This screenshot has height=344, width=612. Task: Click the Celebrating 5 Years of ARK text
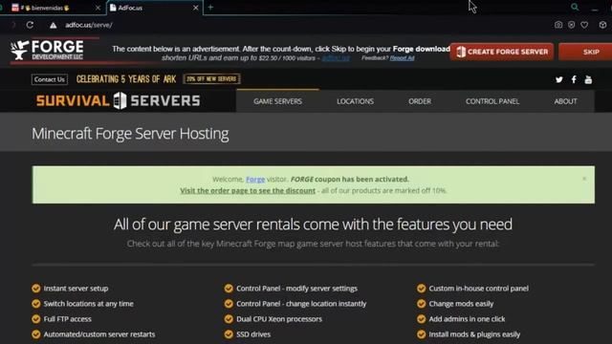point(126,79)
